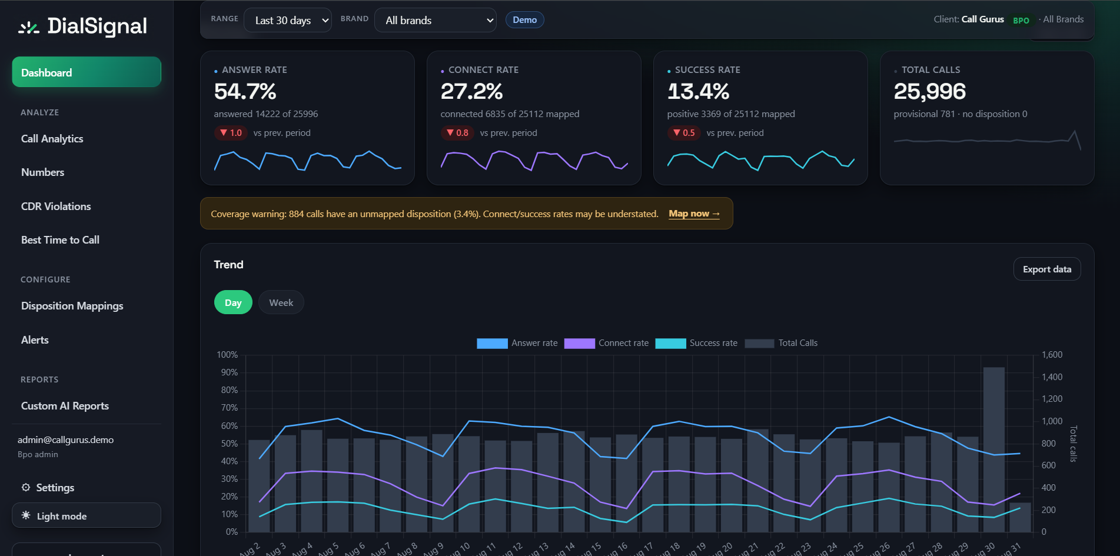The height and width of the screenshot is (556, 1120).
Task: Click the 25,996 total calls value
Action: tap(930, 91)
